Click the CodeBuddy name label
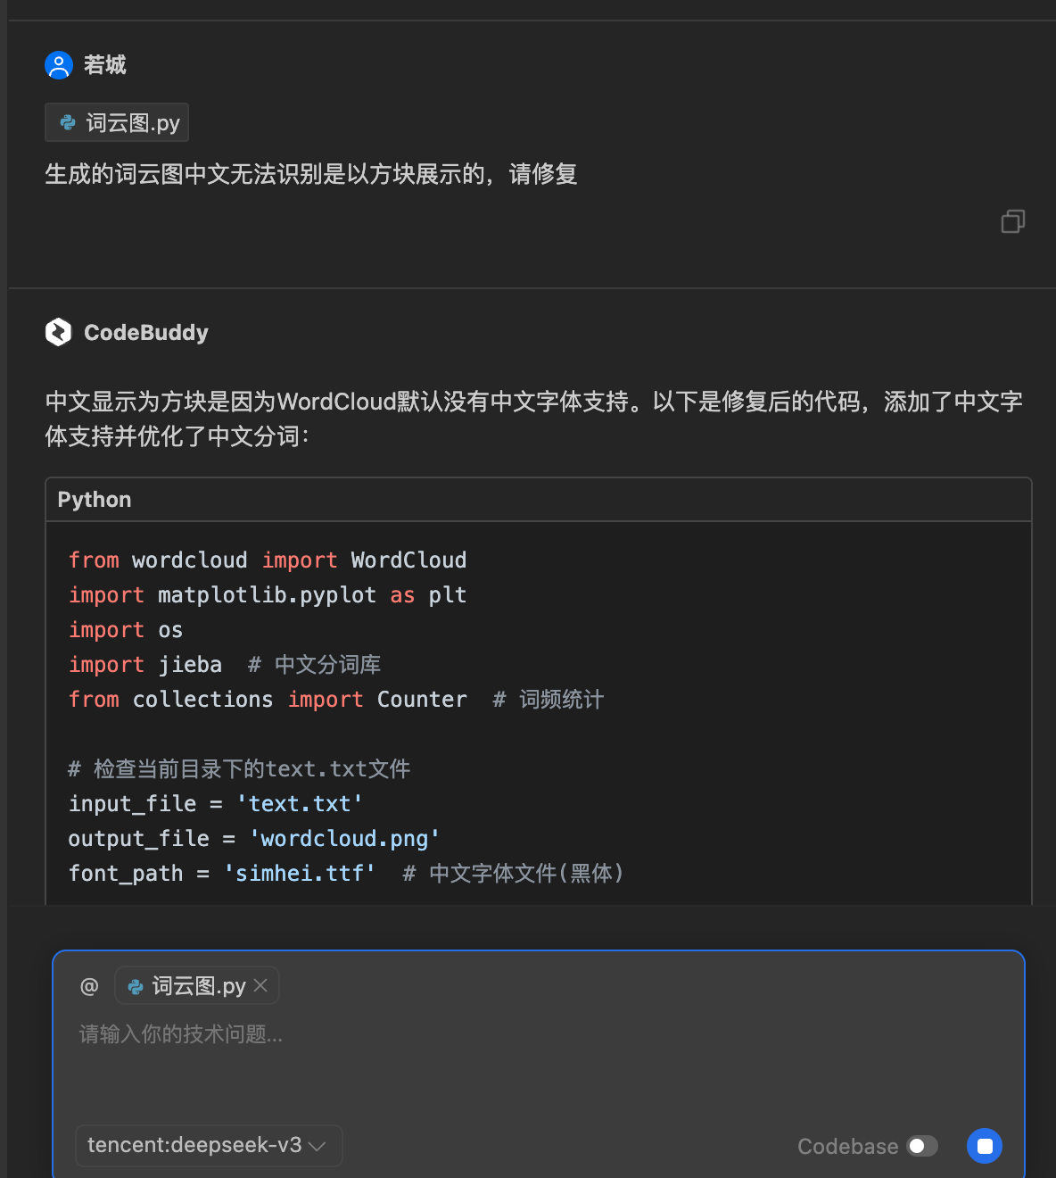Viewport: 1056px width, 1178px height. click(145, 332)
